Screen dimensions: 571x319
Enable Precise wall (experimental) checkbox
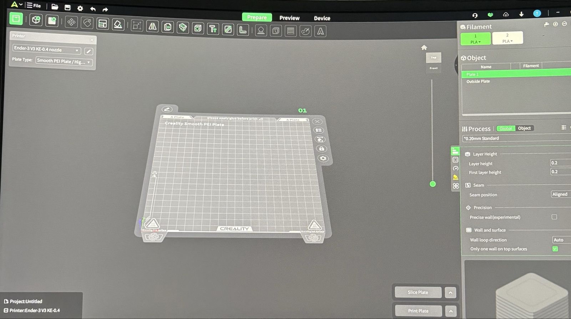point(554,217)
